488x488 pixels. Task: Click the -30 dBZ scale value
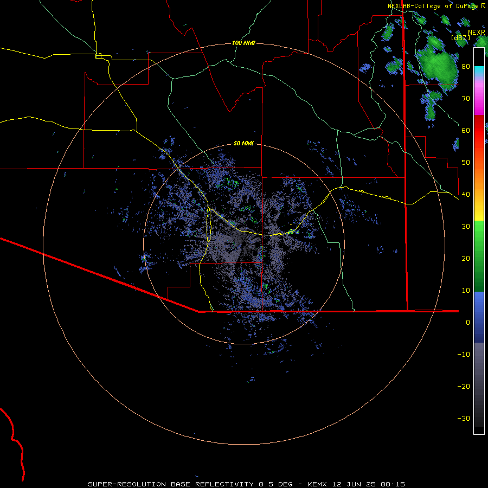coord(464,418)
